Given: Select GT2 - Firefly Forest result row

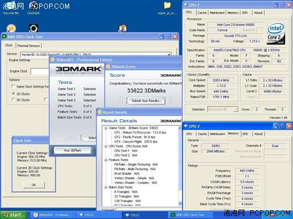Looking at the screenshot, I should click(x=135, y=137).
